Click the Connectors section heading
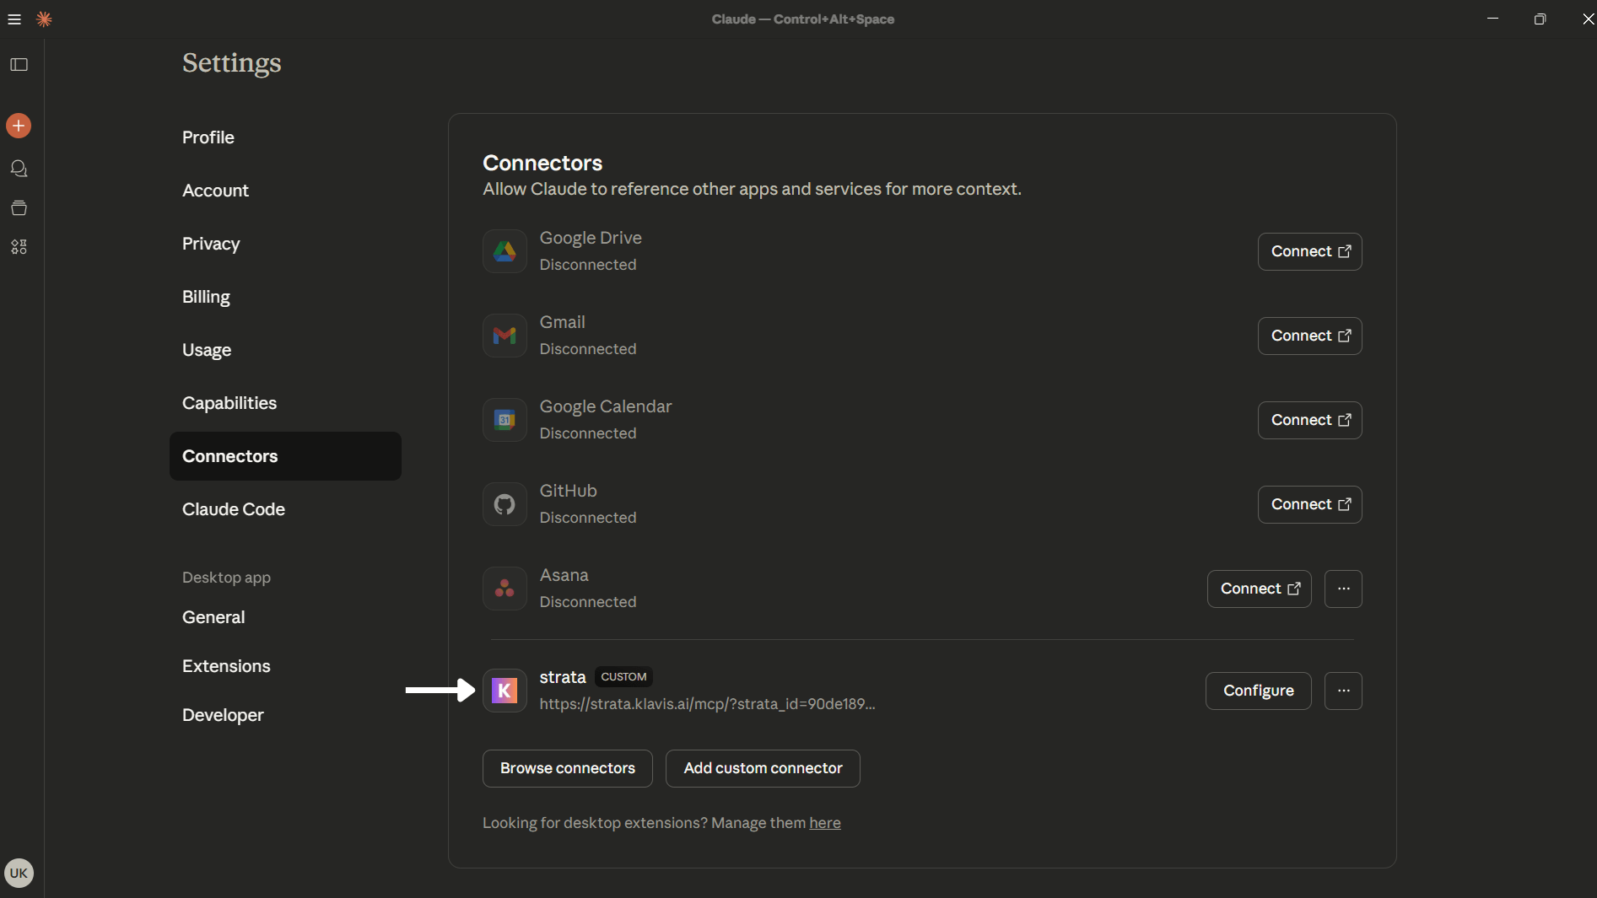Image resolution: width=1597 pixels, height=898 pixels. (x=542, y=163)
